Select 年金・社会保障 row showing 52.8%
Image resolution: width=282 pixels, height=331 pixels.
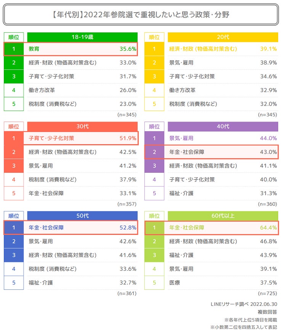click(82, 228)
